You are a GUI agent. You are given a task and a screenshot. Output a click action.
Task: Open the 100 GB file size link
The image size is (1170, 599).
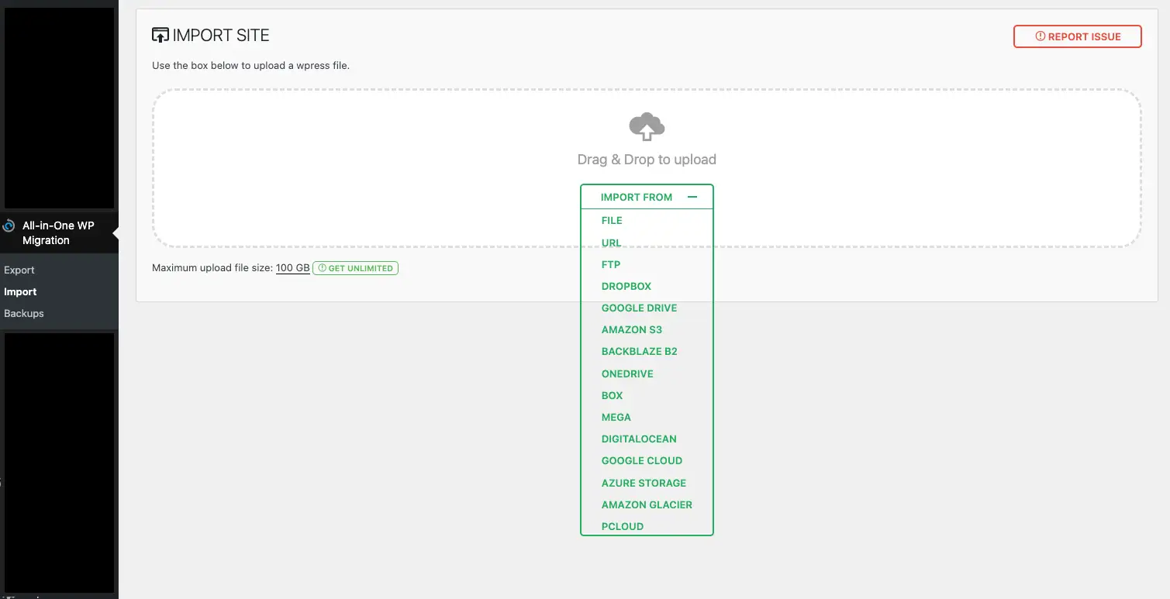293,268
